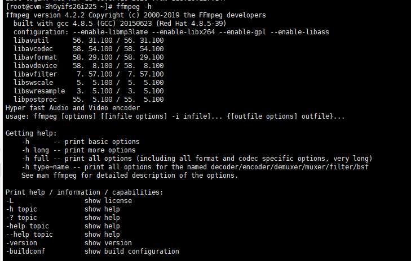Click 'Hyper fast Audio and Video encoder' text
Viewport: 411px width, 261px height.
[x=73, y=107]
